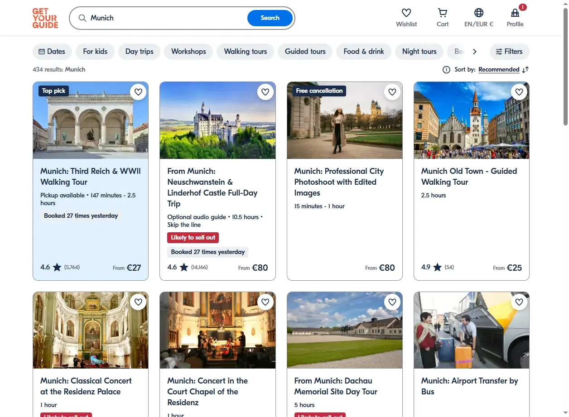Image resolution: width=569 pixels, height=417 pixels.
Task: Reveal more filter chips with the right arrow
Action: tap(474, 52)
